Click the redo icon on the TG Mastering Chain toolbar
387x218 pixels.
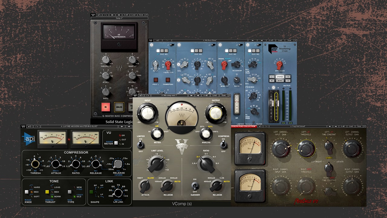[x=167, y=40]
